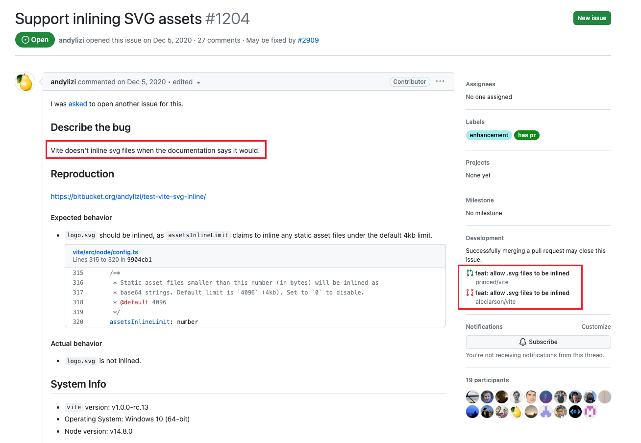Click the bell icon inside the Subscribe button
641x443 pixels.
523,342
